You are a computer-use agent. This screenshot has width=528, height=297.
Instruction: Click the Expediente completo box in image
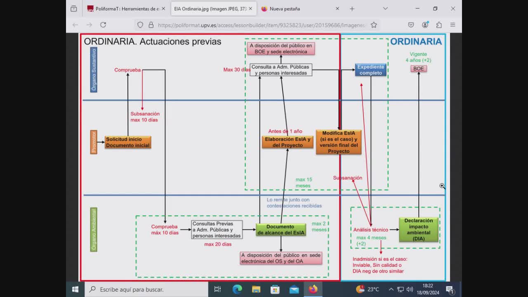(x=371, y=70)
